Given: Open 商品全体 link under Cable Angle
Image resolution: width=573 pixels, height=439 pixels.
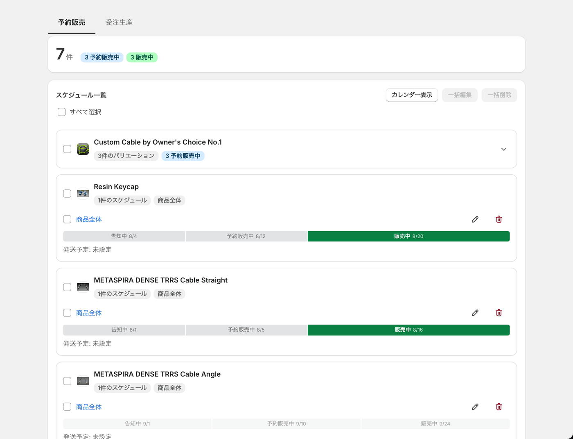Looking at the screenshot, I should (89, 407).
